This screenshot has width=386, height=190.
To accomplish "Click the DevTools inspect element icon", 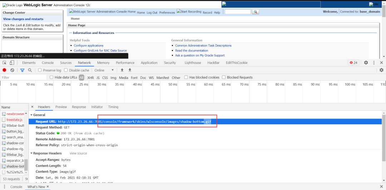I will pyautogui.click(x=4, y=63).
